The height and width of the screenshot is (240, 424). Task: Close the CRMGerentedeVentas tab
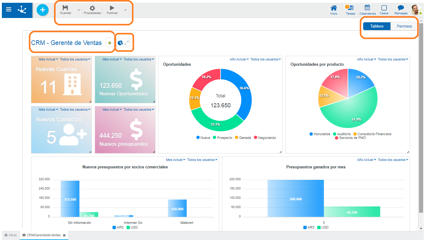click(x=64, y=235)
